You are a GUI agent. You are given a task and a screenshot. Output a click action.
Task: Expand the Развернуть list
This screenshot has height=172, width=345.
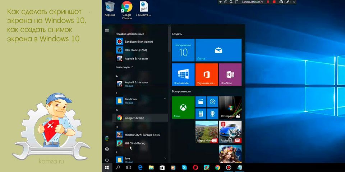[124, 67]
